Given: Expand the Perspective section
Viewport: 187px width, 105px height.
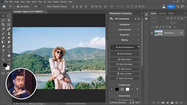Looking at the screenshot, I should [x=124, y=35].
